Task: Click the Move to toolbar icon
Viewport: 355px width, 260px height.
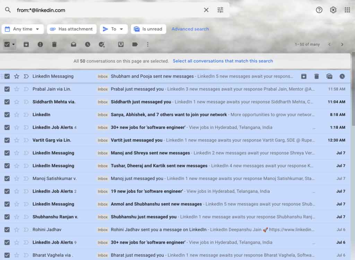Action: coord(121,44)
